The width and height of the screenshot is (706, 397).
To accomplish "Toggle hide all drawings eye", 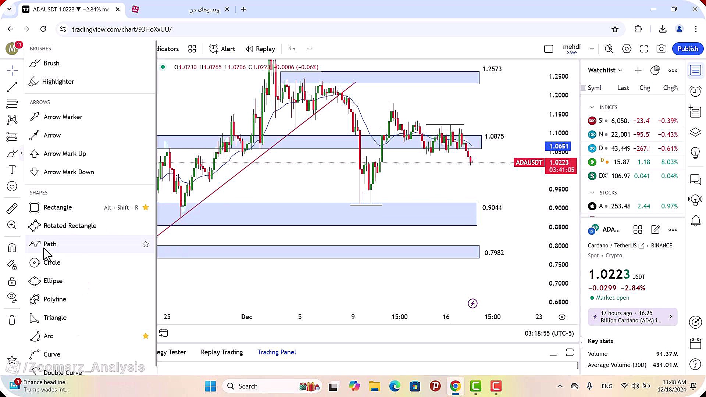I will [x=12, y=297].
